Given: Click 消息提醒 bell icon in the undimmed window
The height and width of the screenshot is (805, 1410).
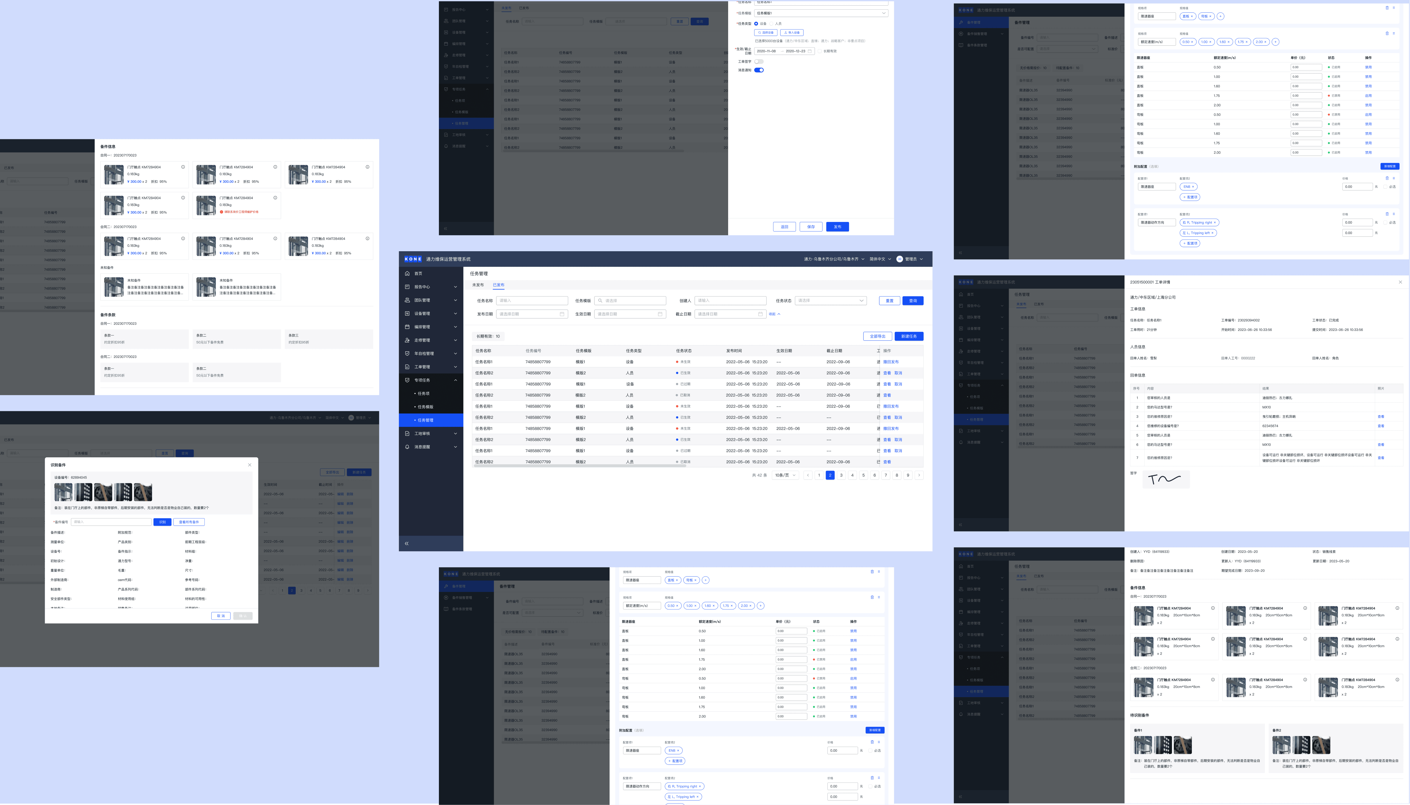Looking at the screenshot, I should 407,447.
